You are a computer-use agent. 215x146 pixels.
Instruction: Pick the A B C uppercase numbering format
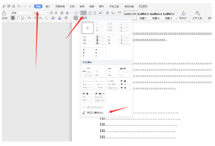click(87, 53)
